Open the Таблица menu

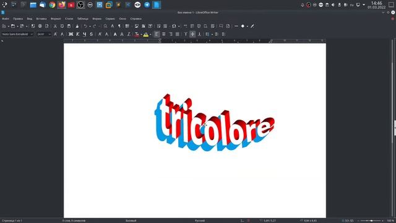pos(83,19)
